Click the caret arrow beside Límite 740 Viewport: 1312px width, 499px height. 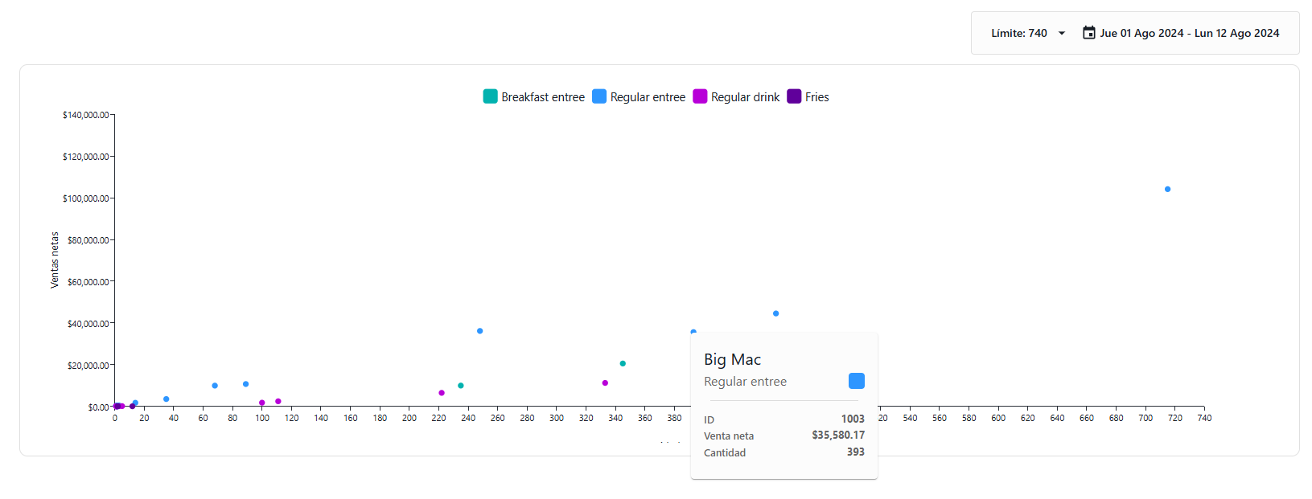1062,33
